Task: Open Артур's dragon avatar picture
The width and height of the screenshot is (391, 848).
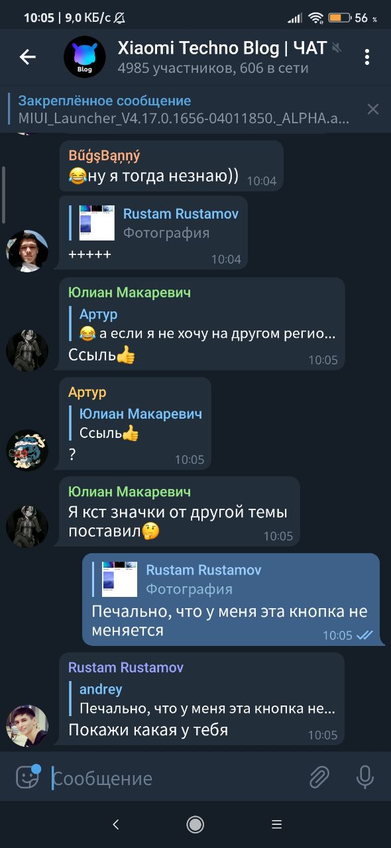Action: tap(27, 450)
